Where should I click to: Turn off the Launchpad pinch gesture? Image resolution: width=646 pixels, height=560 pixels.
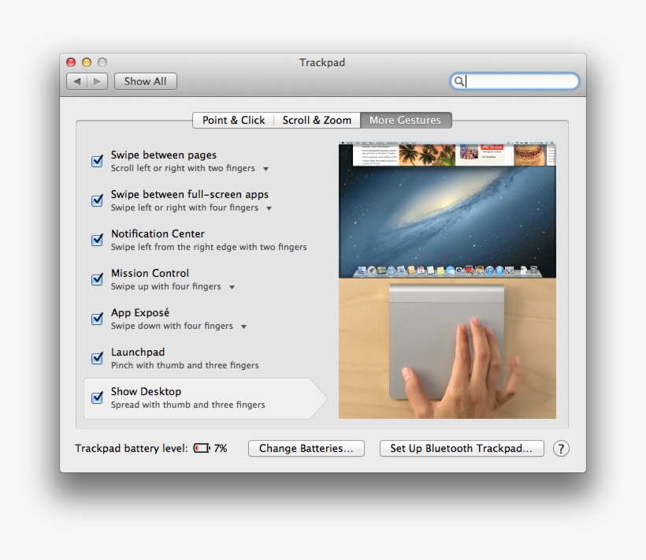(96, 358)
